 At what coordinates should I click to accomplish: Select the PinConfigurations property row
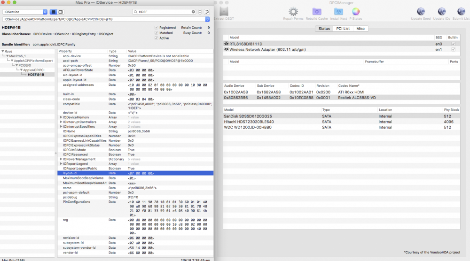click(x=135, y=208)
